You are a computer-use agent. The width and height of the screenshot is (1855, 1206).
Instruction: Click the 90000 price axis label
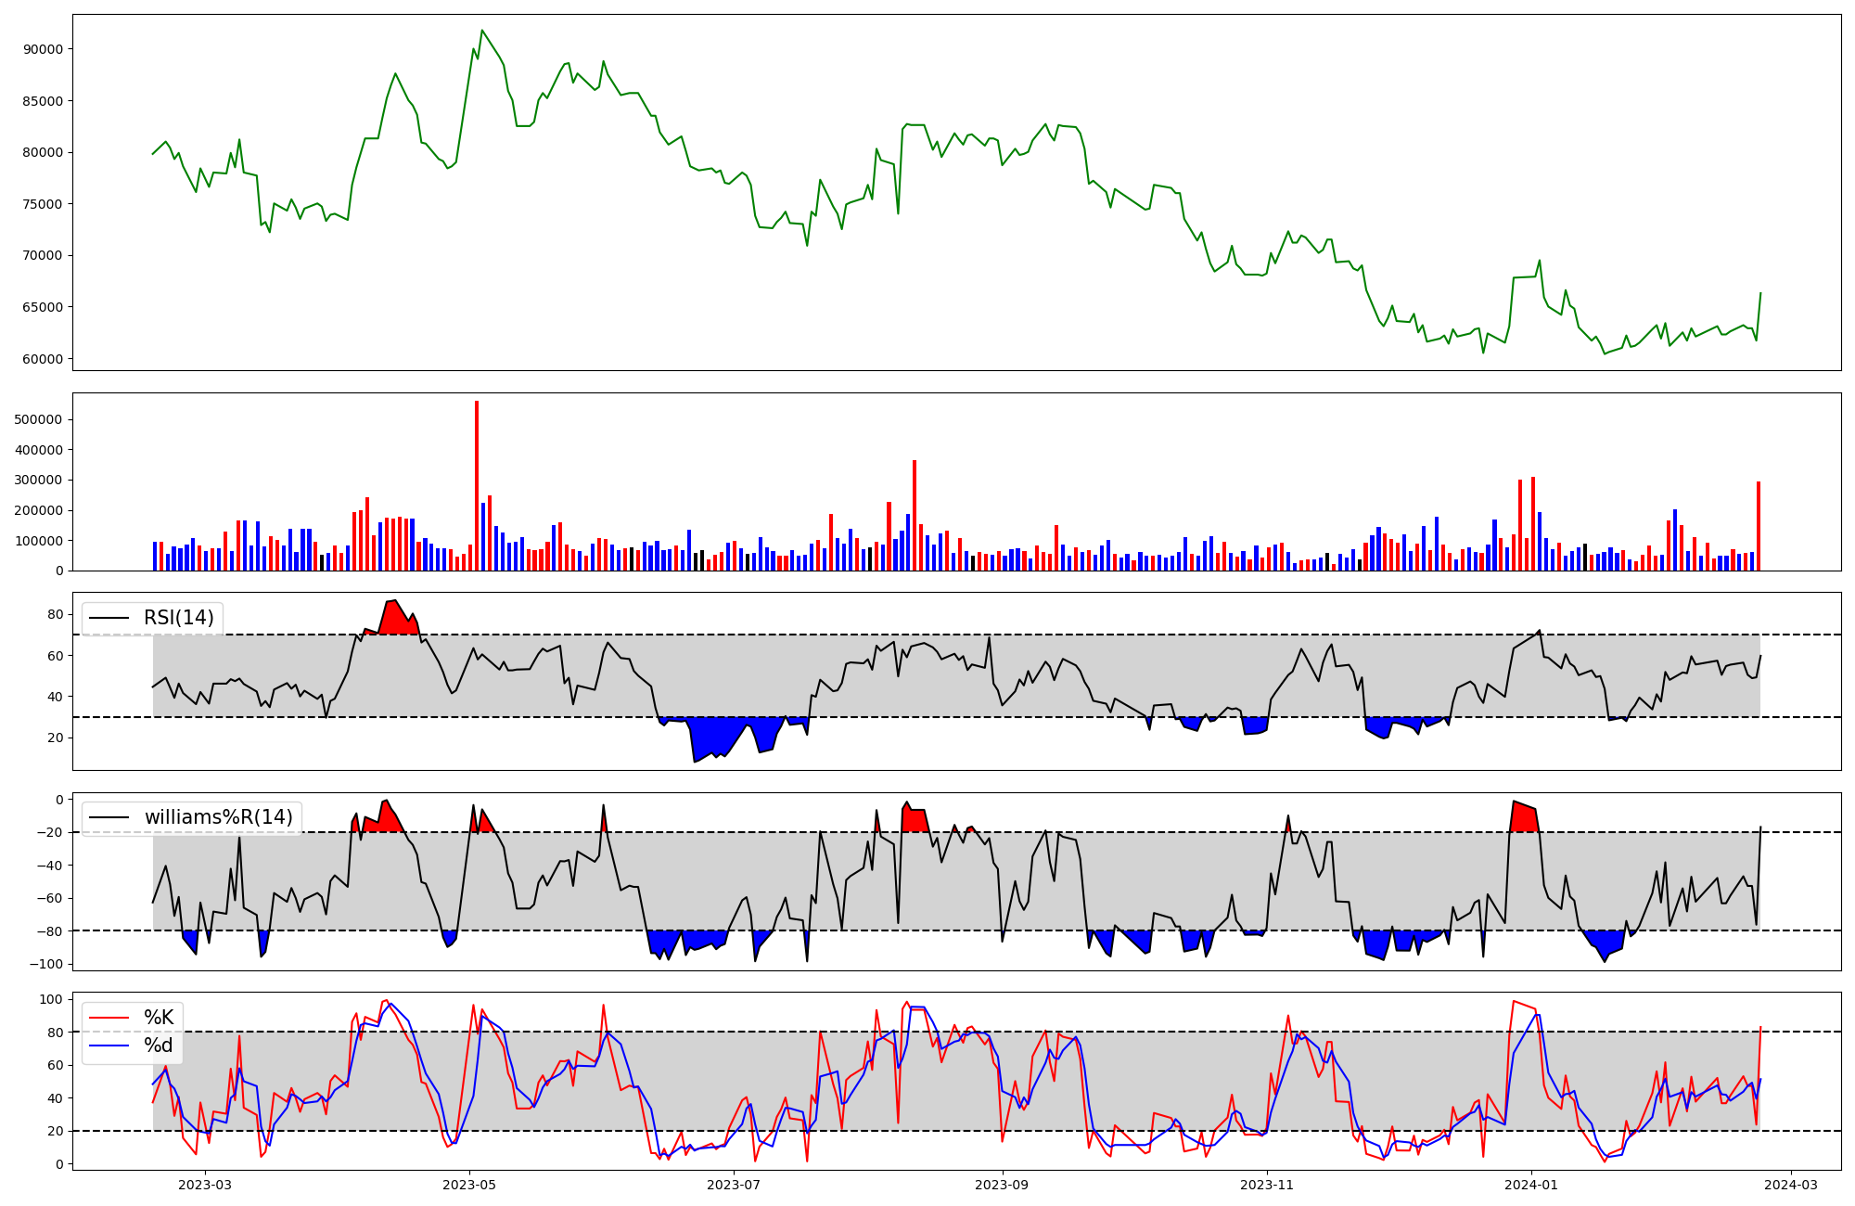coord(43,49)
